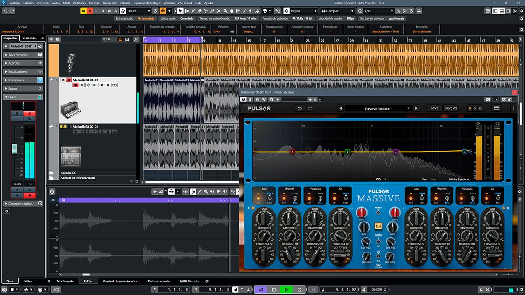Viewport: 525px width, 295px height.
Task: Pick the Draw pencil tool
Action: [193, 11]
